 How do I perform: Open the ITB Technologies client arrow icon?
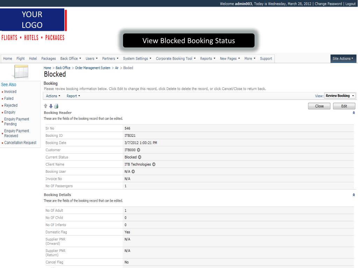[154, 164]
